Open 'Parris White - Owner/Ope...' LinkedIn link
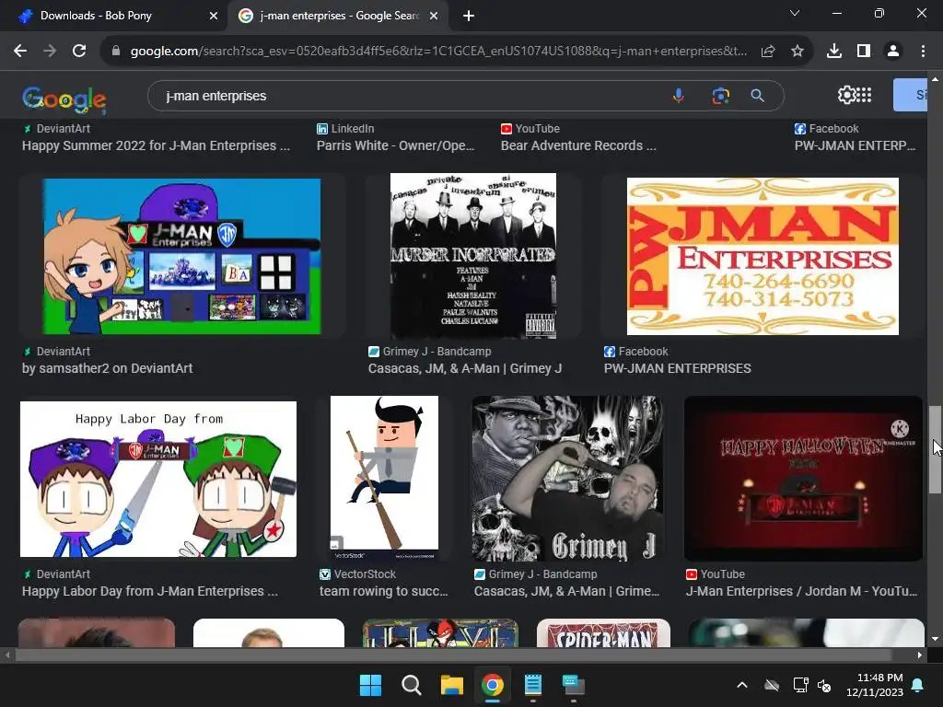The image size is (943, 707). [395, 145]
